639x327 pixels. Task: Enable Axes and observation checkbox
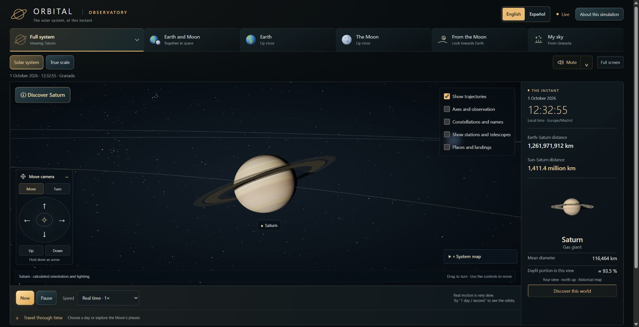point(447,109)
